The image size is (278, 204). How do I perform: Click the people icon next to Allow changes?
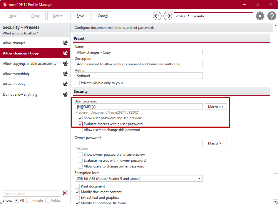click(65, 43)
